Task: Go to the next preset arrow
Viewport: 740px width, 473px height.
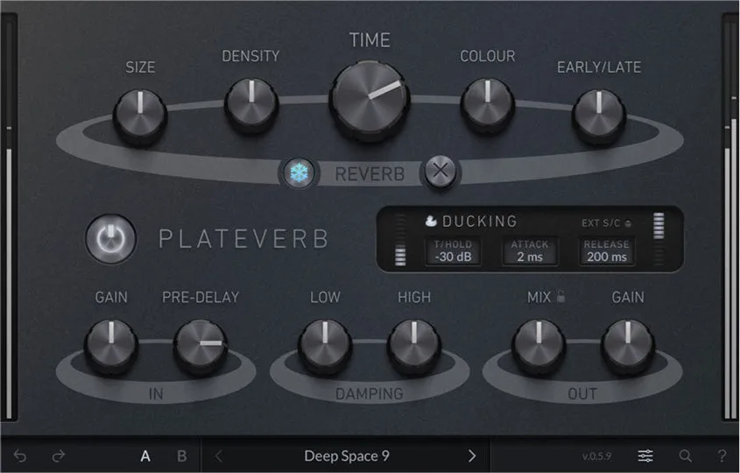Action: point(471,456)
